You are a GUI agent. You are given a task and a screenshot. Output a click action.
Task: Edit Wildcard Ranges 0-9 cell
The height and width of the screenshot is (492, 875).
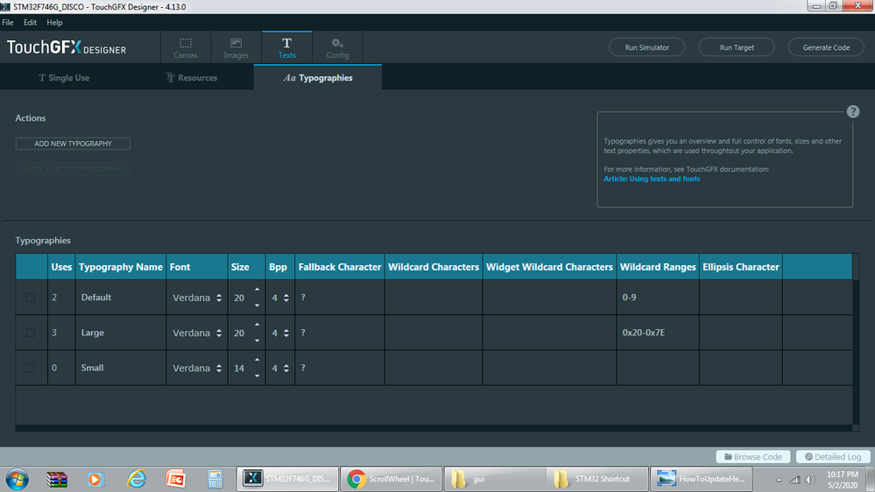coord(658,298)
